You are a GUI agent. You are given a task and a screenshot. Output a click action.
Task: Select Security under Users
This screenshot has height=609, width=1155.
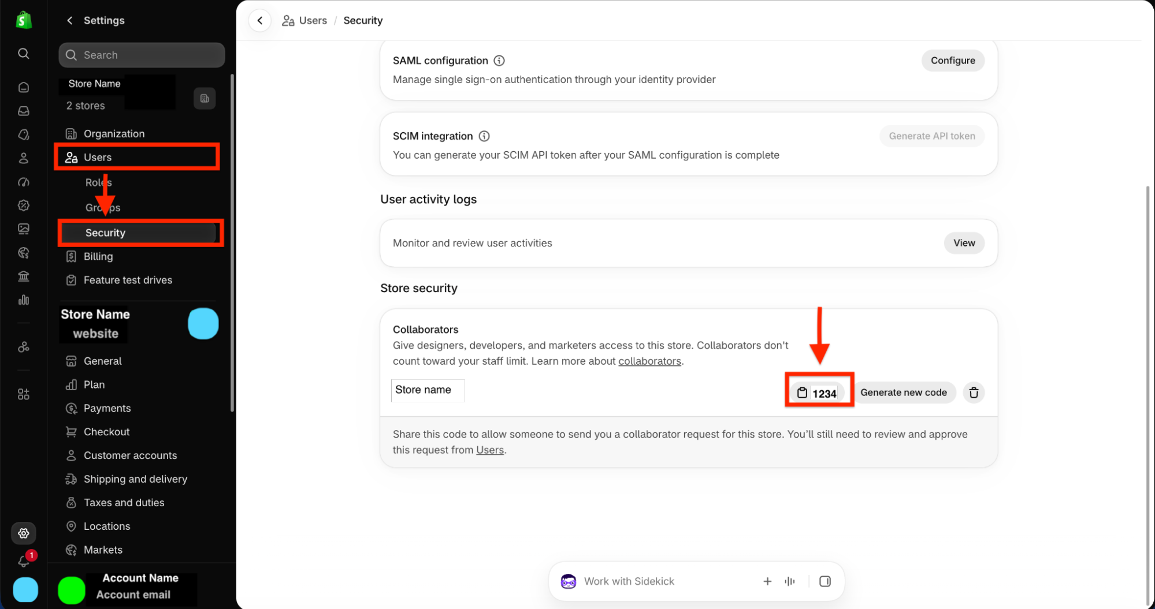(x=139, y=233)
